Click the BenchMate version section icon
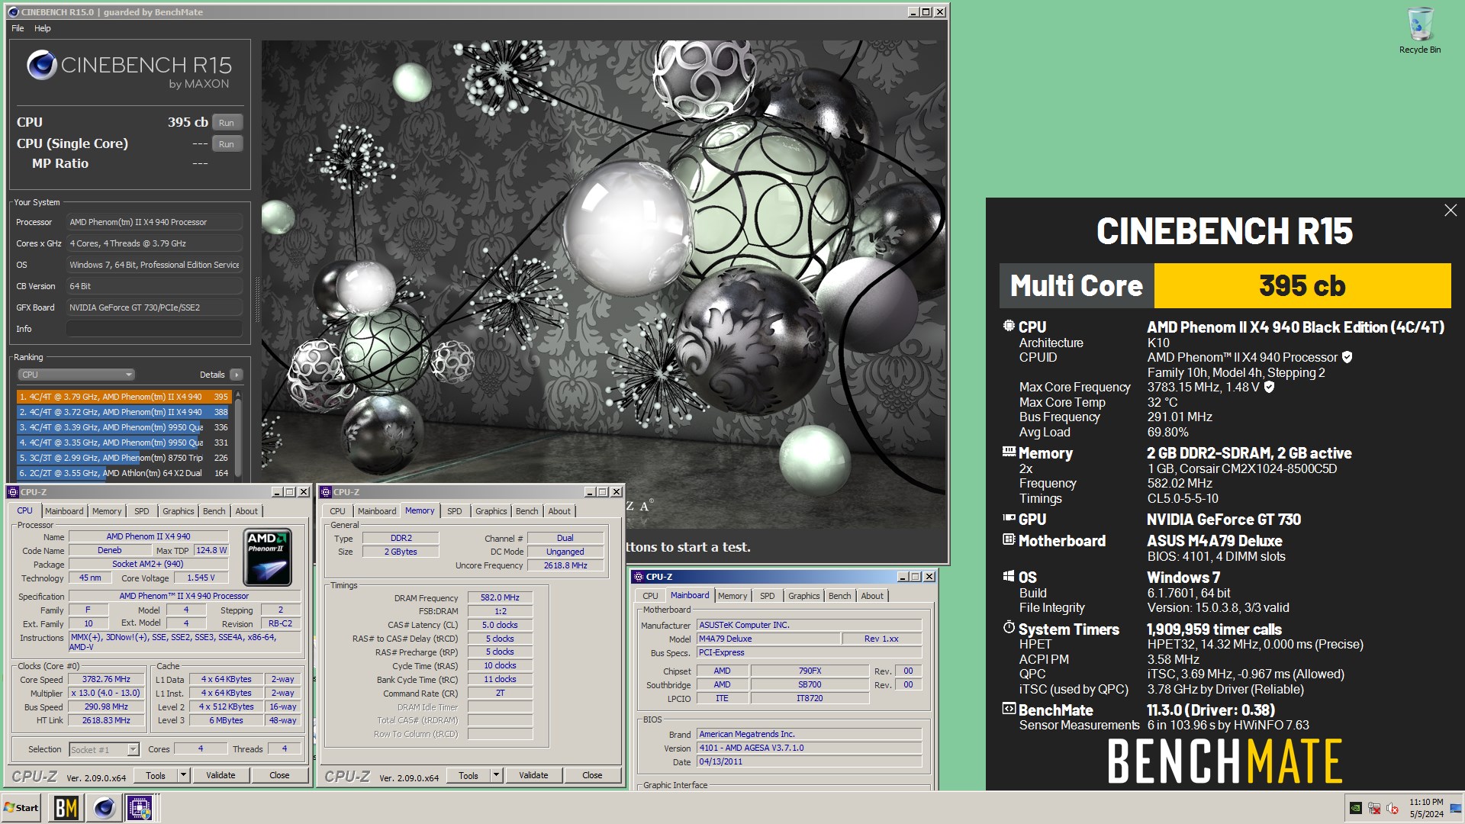The image size is (1465, 824). (x=1009, y=709)
